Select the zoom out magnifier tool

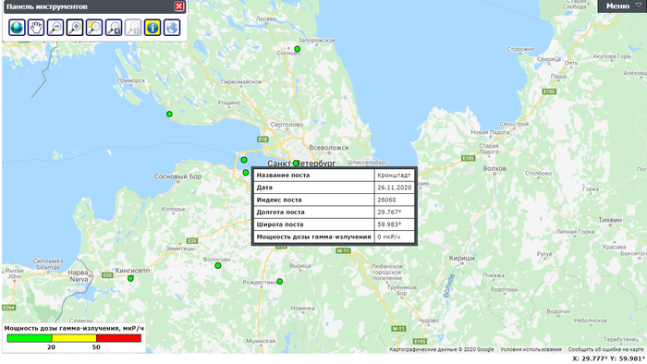click(x=55, y=28)
